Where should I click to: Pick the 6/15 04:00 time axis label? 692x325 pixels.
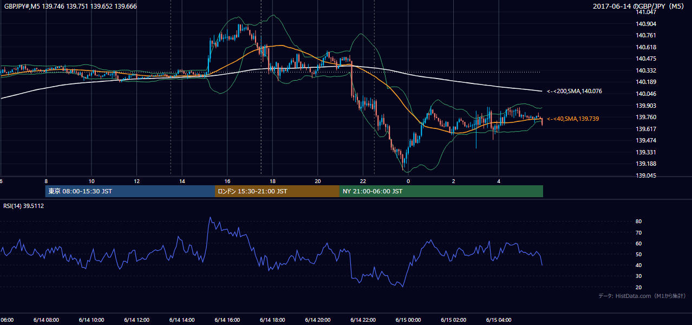[x=498, y=320]
